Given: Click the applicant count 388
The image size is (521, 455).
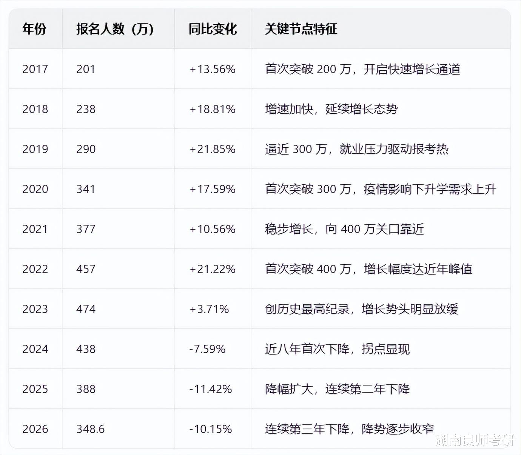Looking at the screenshot, I should pos(86,389).
